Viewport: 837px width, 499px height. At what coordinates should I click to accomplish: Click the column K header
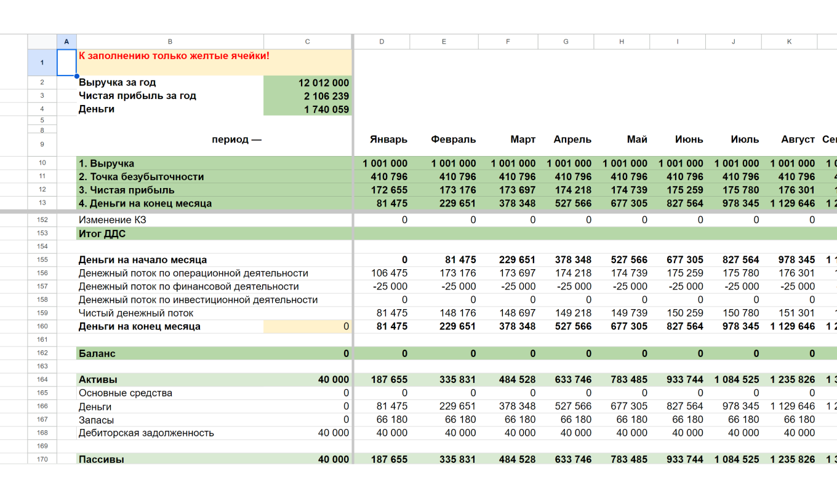(789, 42)
